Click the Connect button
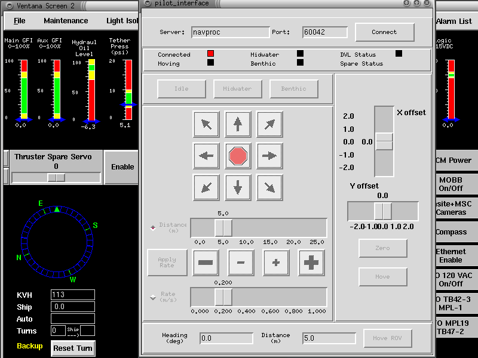This screenshot has width=478, height=358. coord(385,32)
